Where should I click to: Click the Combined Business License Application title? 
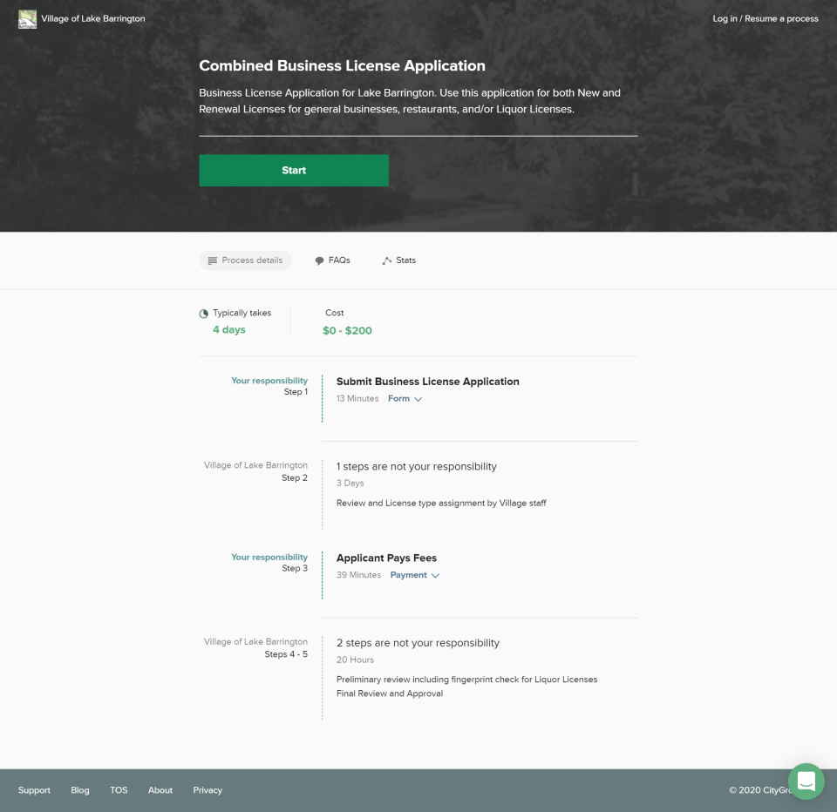point(342,65)
